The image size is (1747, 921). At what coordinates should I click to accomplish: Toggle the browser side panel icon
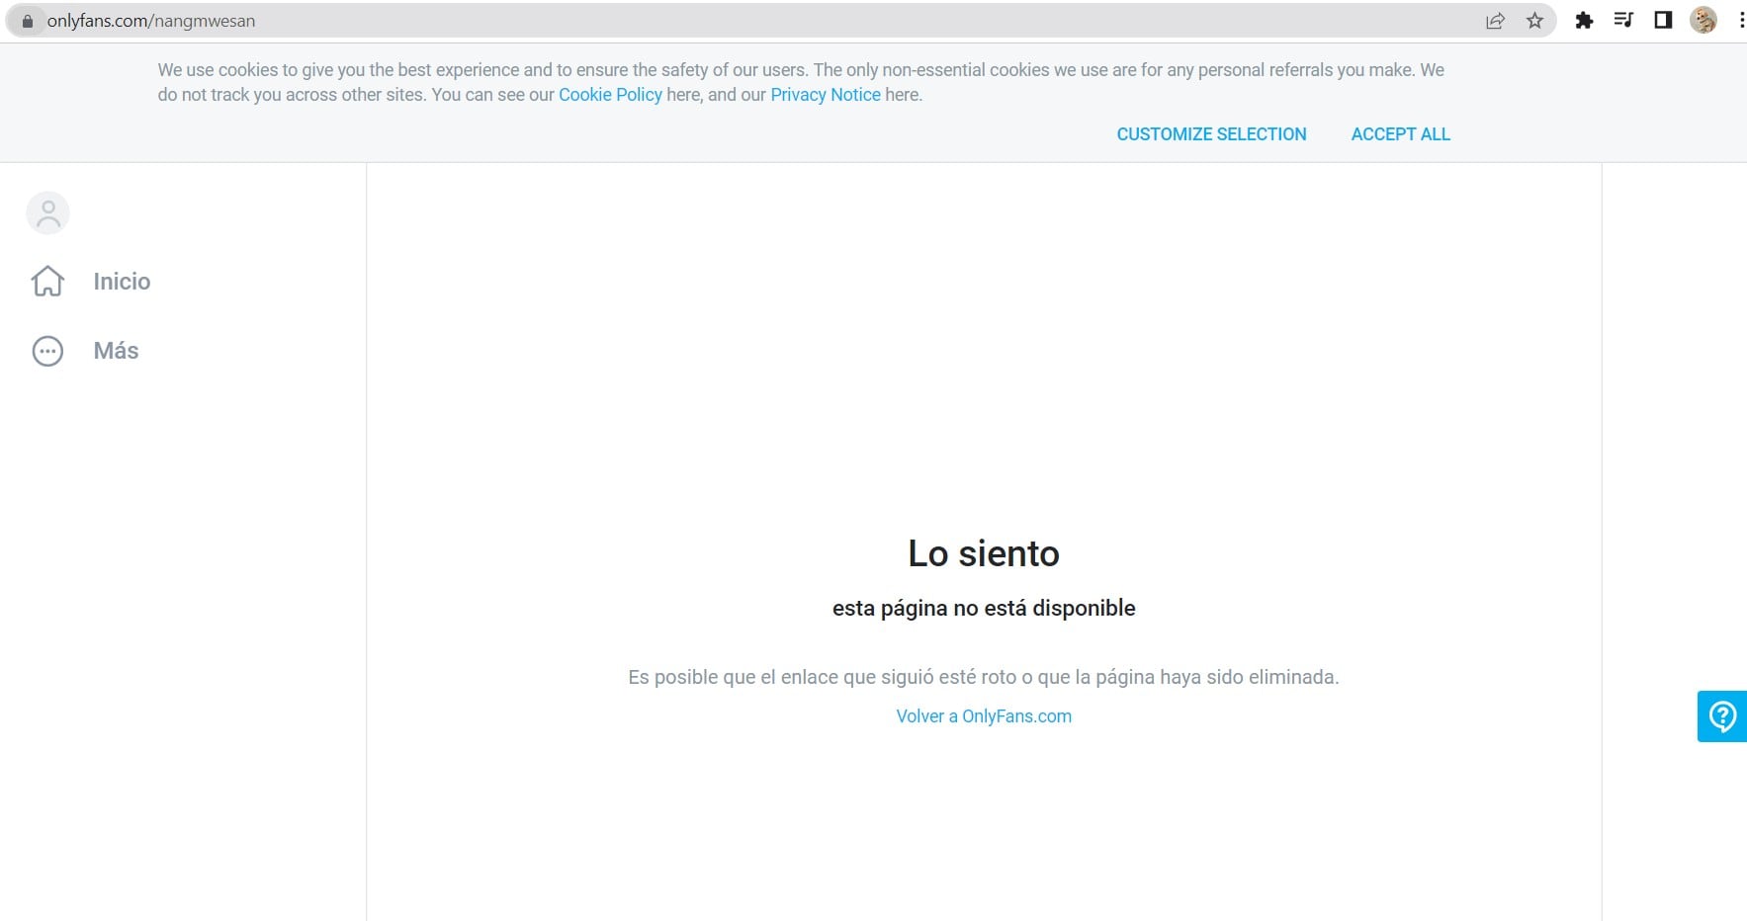coord(1663,21)
